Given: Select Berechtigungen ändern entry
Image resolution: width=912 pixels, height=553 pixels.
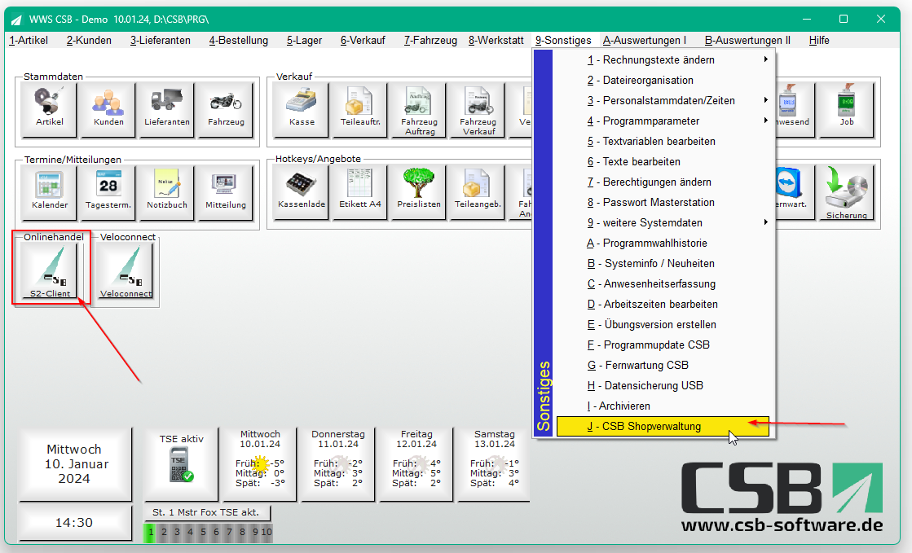Looking at the screenshot, I should pos(663,182).
